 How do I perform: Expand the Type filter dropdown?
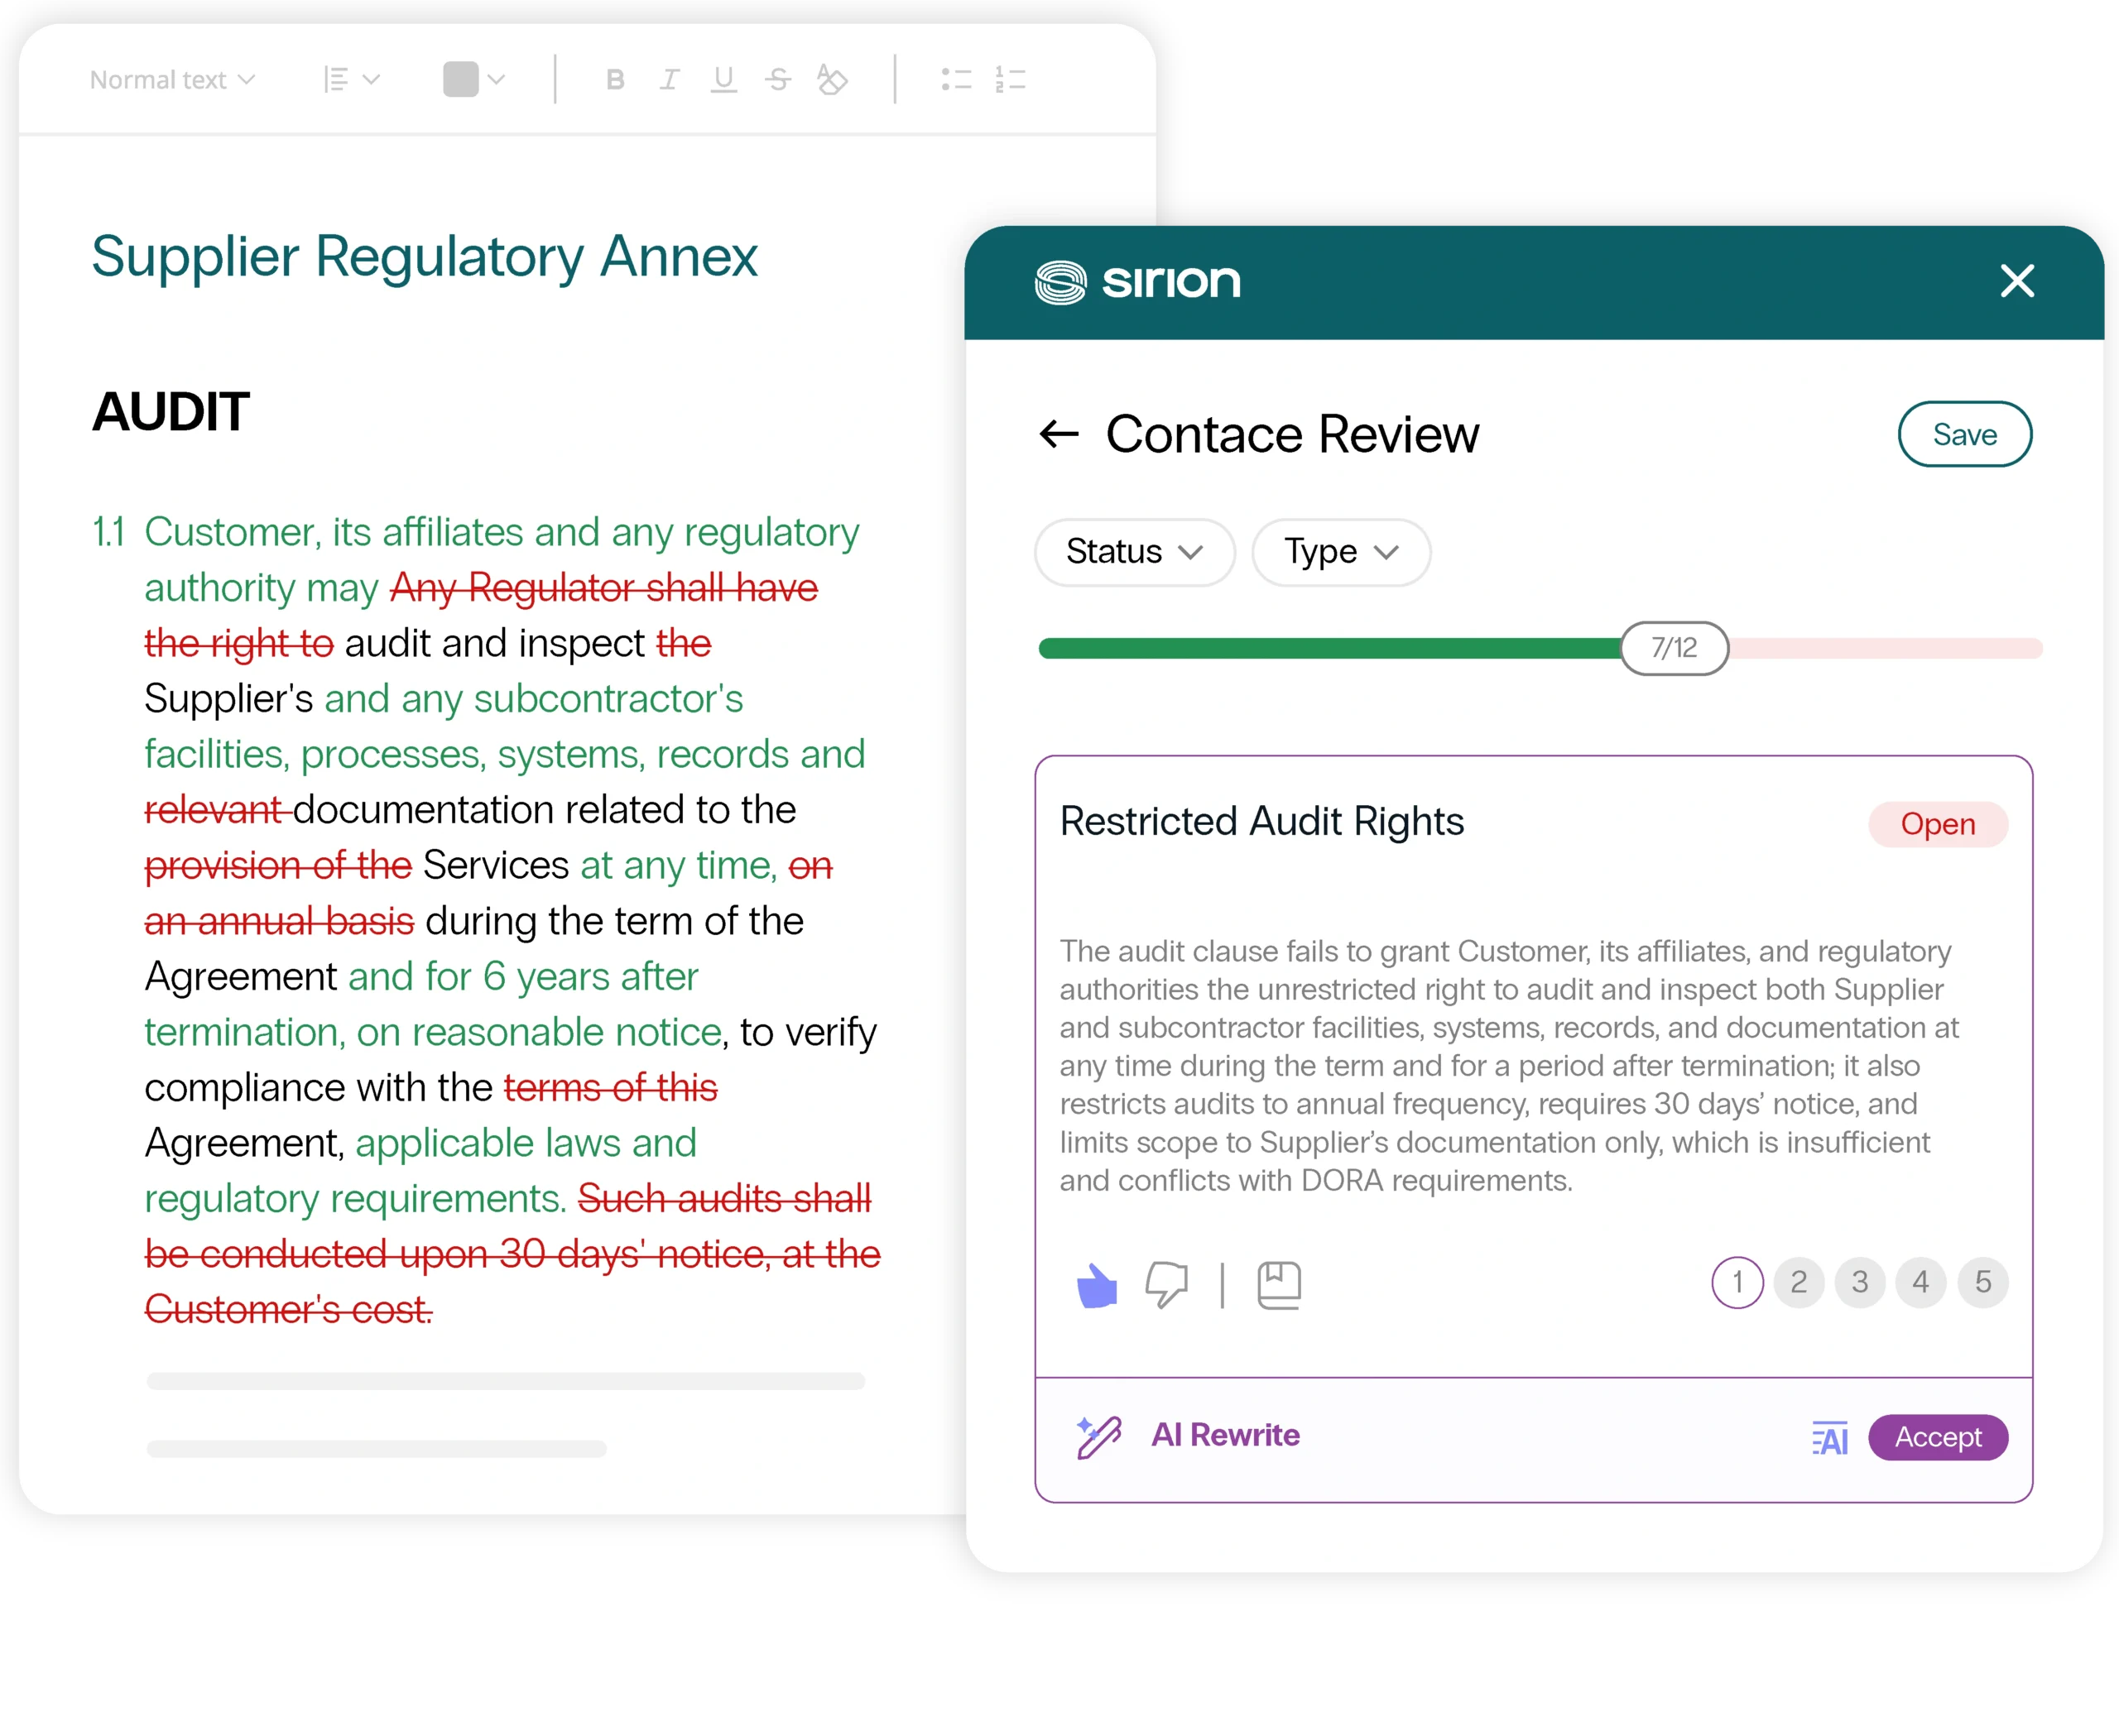pyautogui.click(x=1341, y=552)
